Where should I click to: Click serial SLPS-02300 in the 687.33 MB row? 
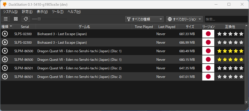pos(23,34)
